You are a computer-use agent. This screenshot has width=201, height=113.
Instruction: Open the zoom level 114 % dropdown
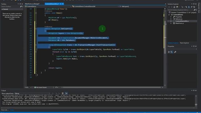[x=31, y=87]
